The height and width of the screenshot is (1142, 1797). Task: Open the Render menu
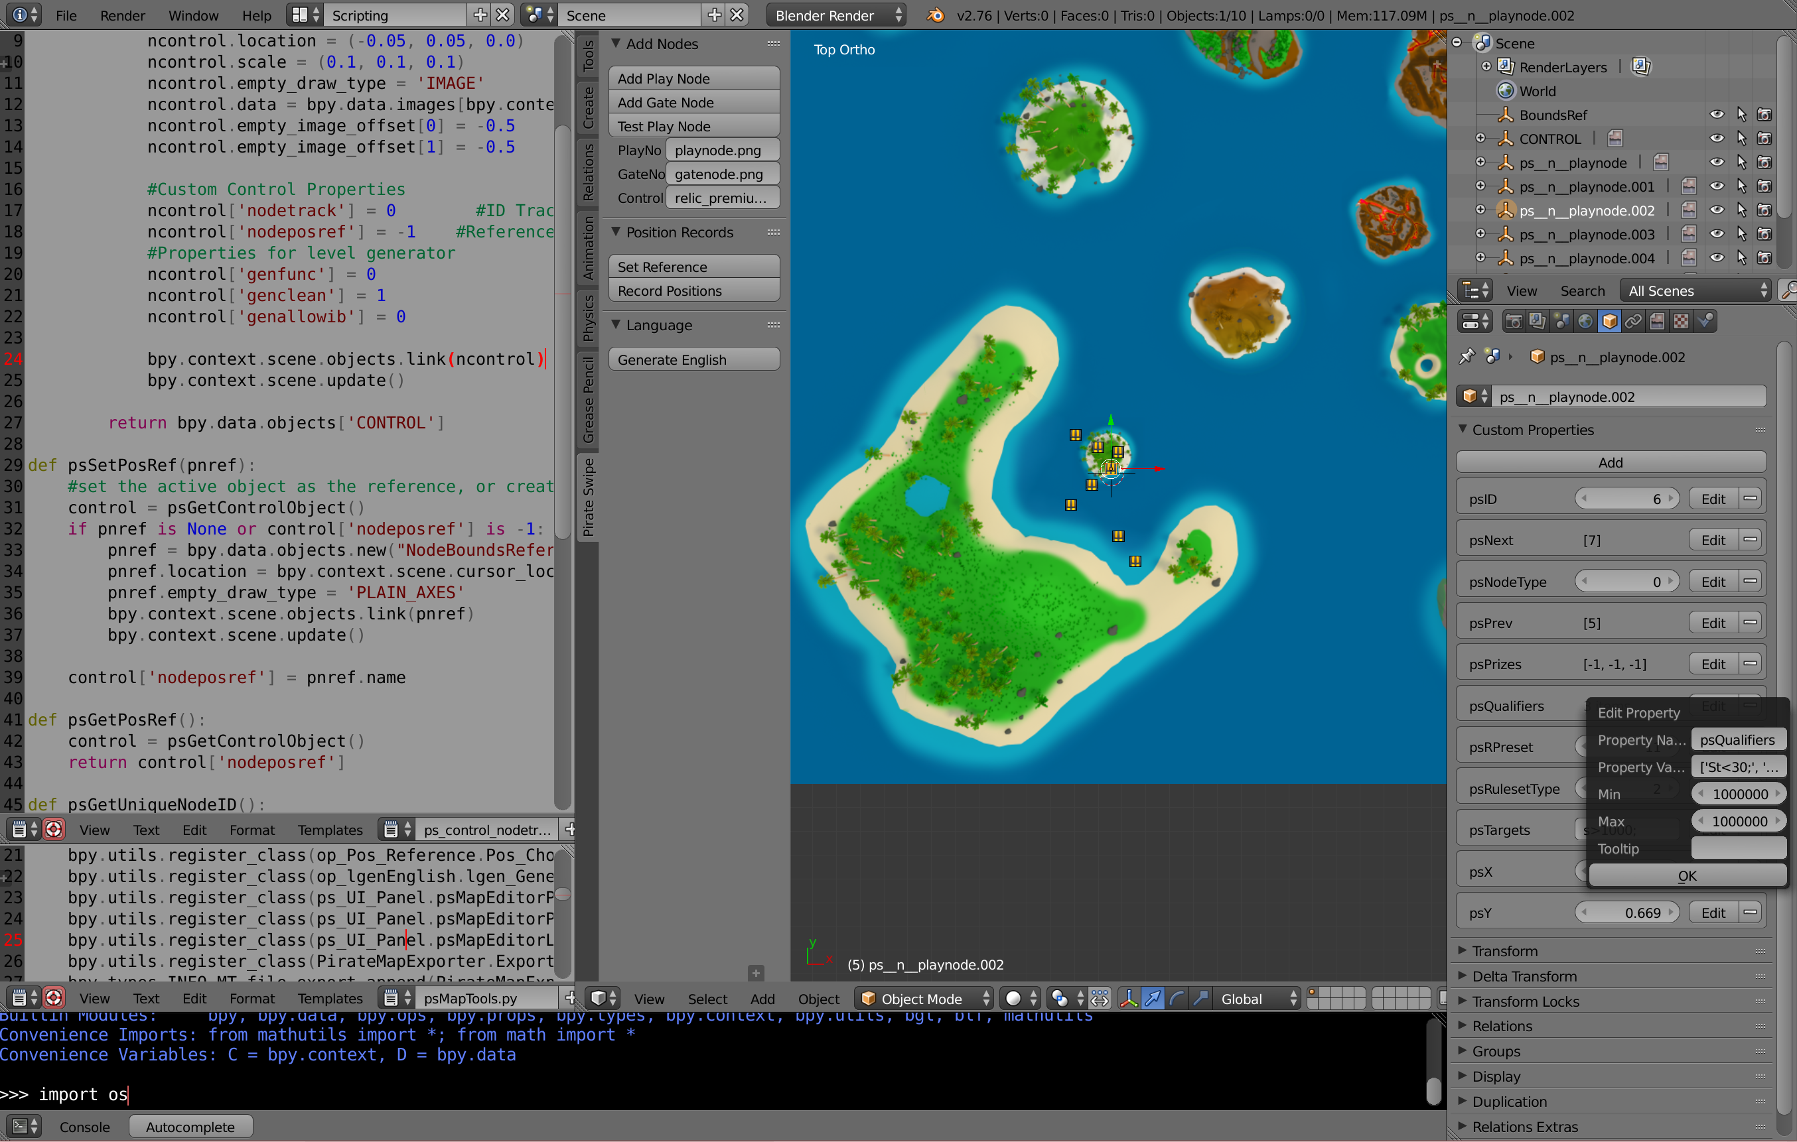[122, 15]
